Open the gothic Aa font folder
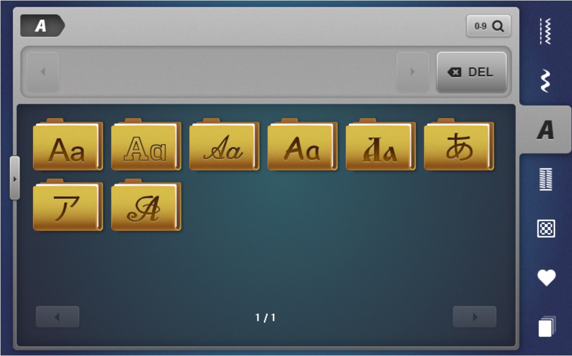The width and height of the screenshot is (572, 356). (x=380, y=146)
